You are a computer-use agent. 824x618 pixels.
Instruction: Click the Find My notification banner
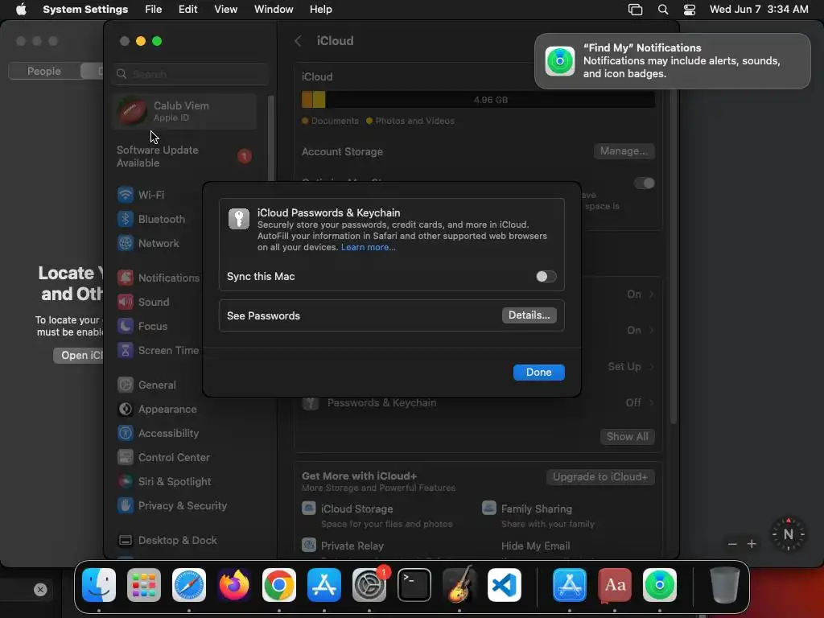672,61
